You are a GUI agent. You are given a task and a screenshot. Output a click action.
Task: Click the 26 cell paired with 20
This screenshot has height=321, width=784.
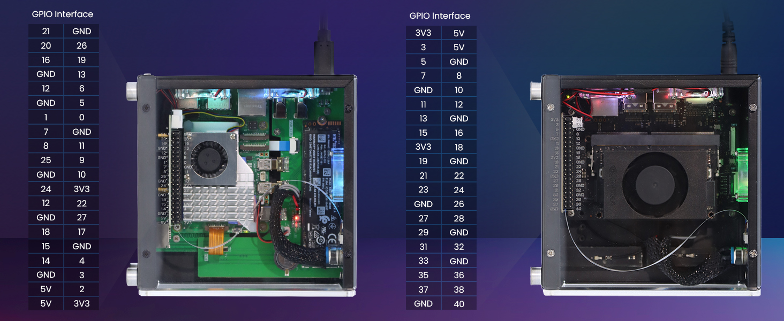pyautogui.click(x=81, y=45)
